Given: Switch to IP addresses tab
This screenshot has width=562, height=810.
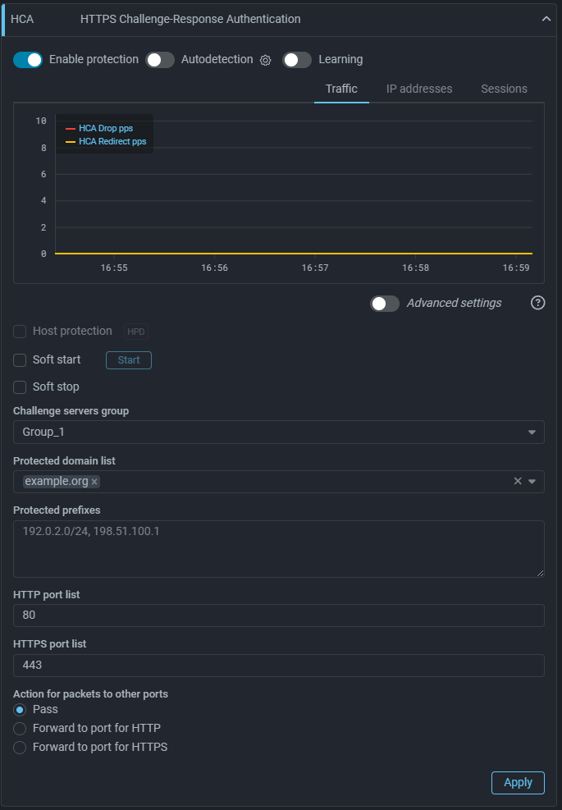Looking at the screenshot, I should pos(419,89).
